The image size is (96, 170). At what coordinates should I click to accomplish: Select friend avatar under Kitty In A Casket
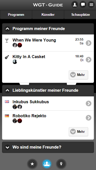click(x=15, y=62)
